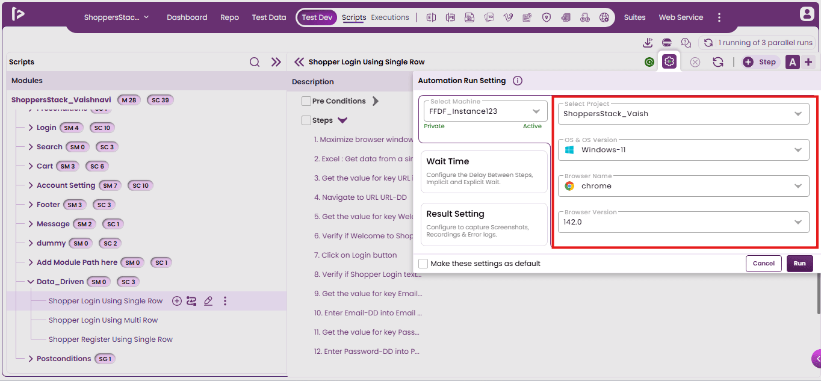Click the edit pencil on Shopper Login Using Single Row
Screen dimensions: 821x381
tap(208, 301)
